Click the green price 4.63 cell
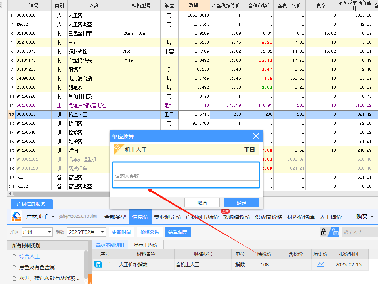Viewport: 378px width, 284px height. pos(257,87)
